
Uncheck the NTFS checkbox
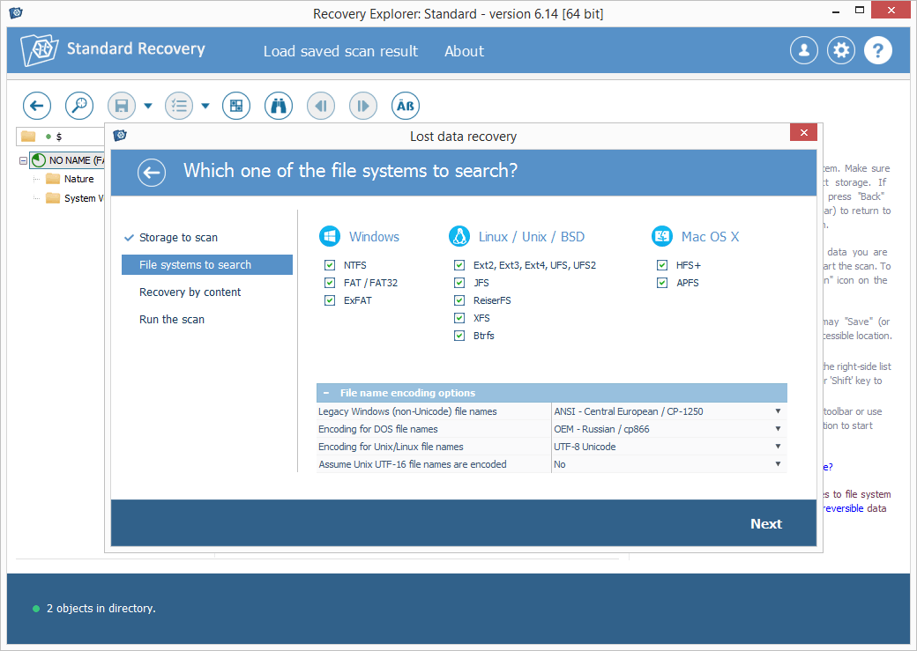330,265
